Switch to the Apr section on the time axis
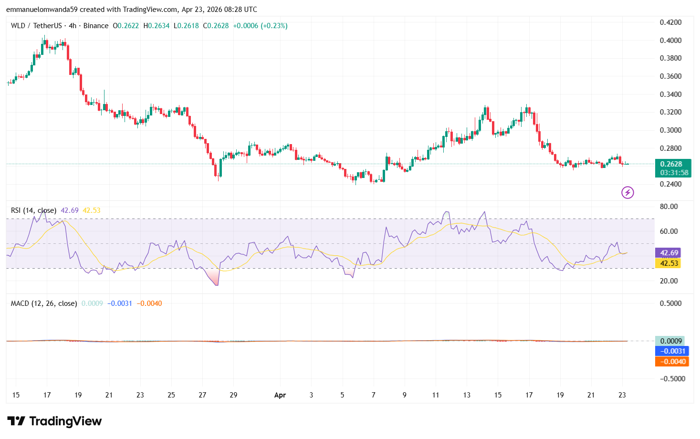This screenshot has width=700, height=439. [280, 395]
